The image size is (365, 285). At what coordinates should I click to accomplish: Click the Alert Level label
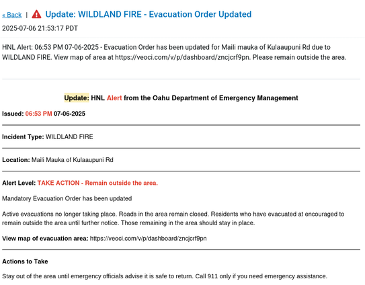19,183
